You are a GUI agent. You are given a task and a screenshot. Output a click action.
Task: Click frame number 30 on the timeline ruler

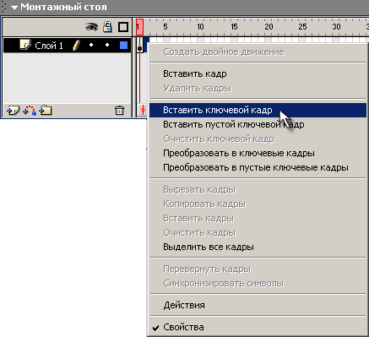[x=336, y=27]
